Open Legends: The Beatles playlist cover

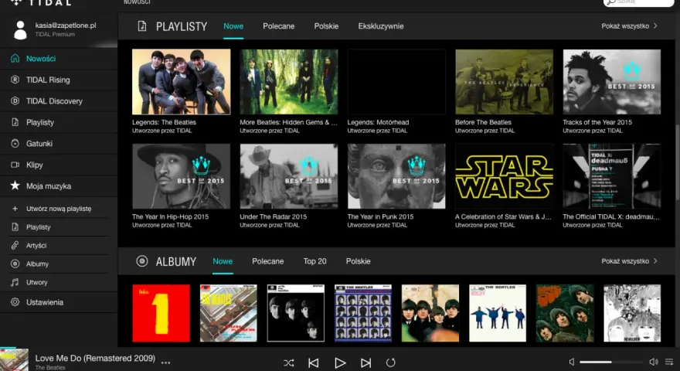[x=182, y=82]
